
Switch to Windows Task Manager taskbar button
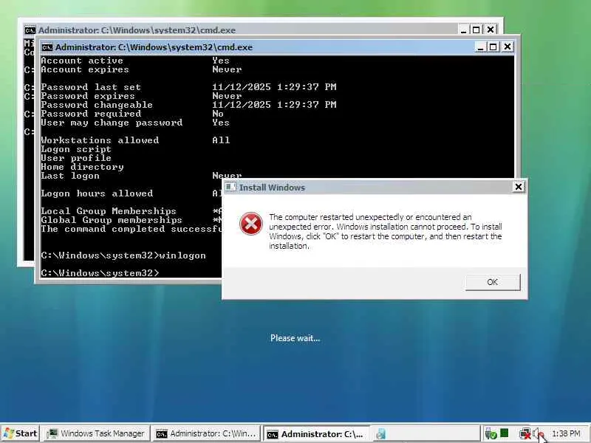(x=96, y=434)
